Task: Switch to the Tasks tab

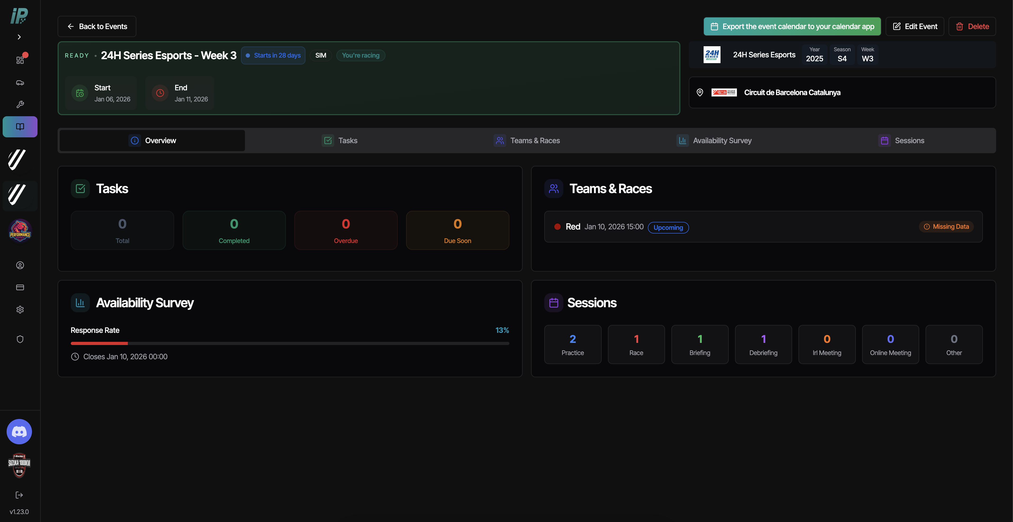Action: click(x=340, y=140)
